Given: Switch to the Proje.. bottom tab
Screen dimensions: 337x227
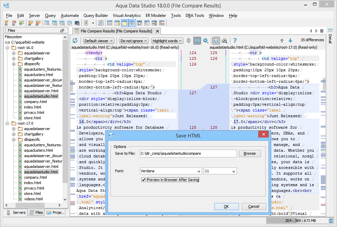Looking at the screenshot, I should pyautogui.click(x=55, y=212).
